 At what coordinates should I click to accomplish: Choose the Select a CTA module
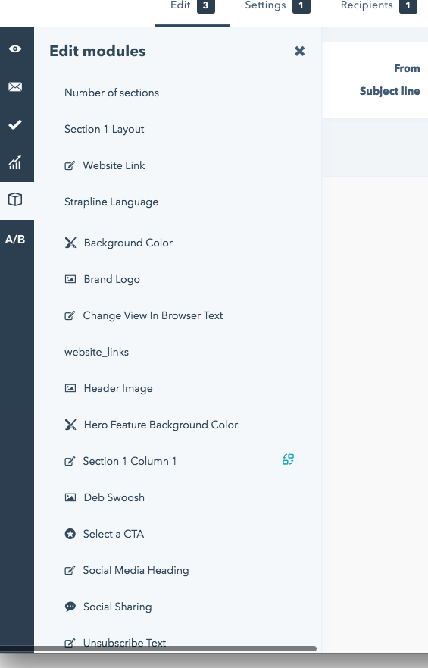click(105, 534)
